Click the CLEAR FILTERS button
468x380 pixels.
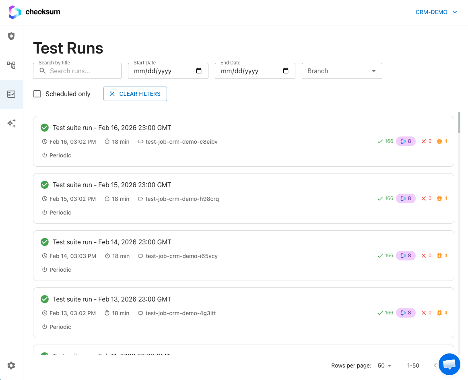pos(135,93)
